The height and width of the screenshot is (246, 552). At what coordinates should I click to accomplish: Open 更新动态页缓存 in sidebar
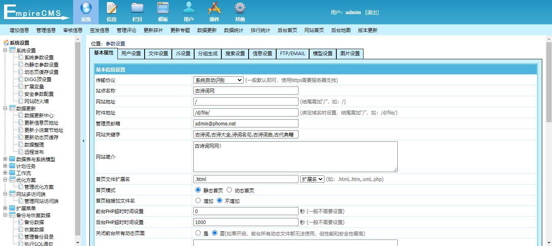pos(41,137)
